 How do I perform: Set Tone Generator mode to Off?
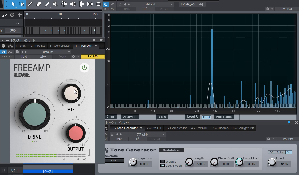click(271, 153)
